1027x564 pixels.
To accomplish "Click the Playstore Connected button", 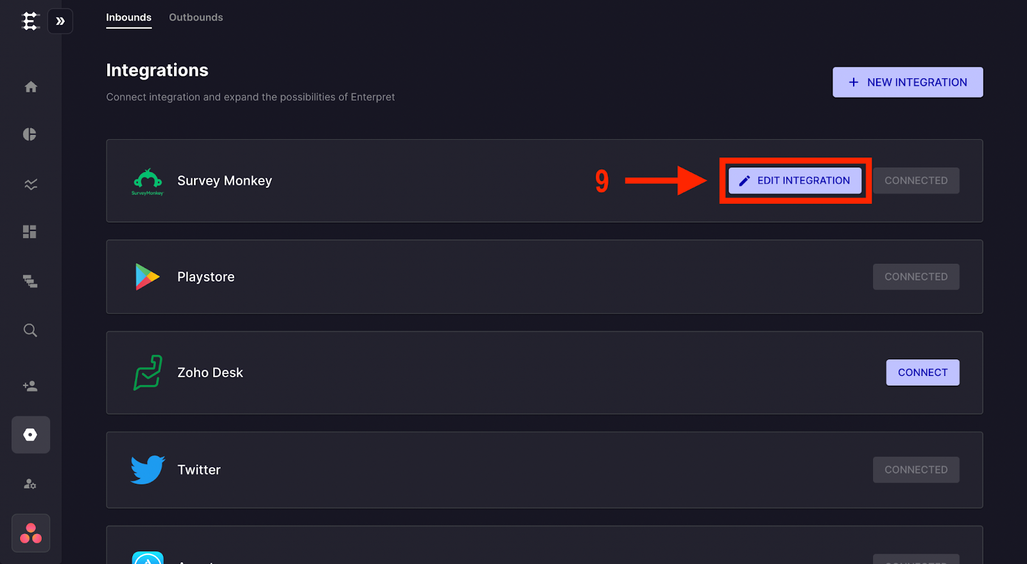I will (916, 277).
